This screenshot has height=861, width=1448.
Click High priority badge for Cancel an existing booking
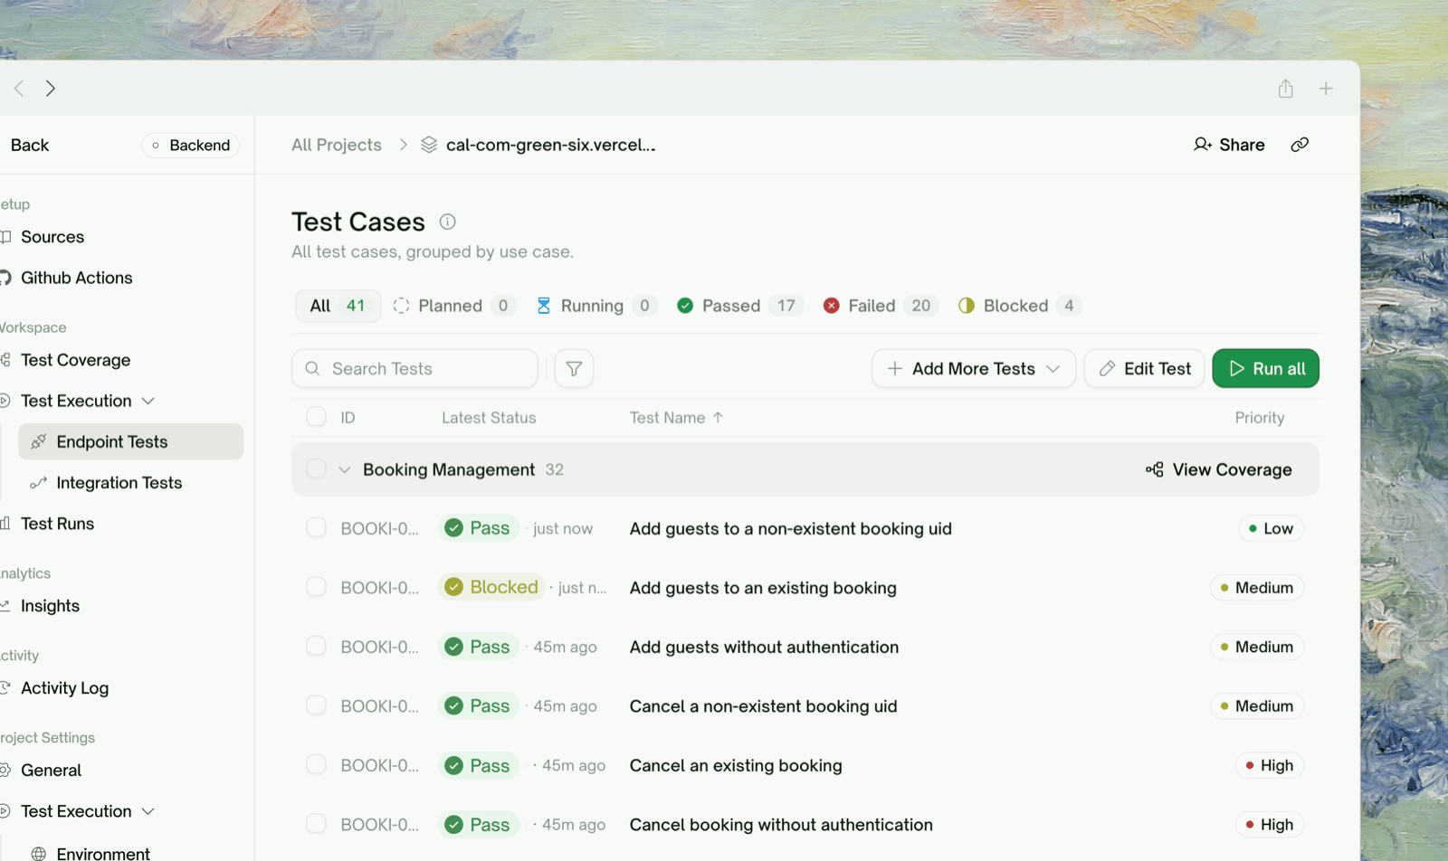[x=1269, y=765]
